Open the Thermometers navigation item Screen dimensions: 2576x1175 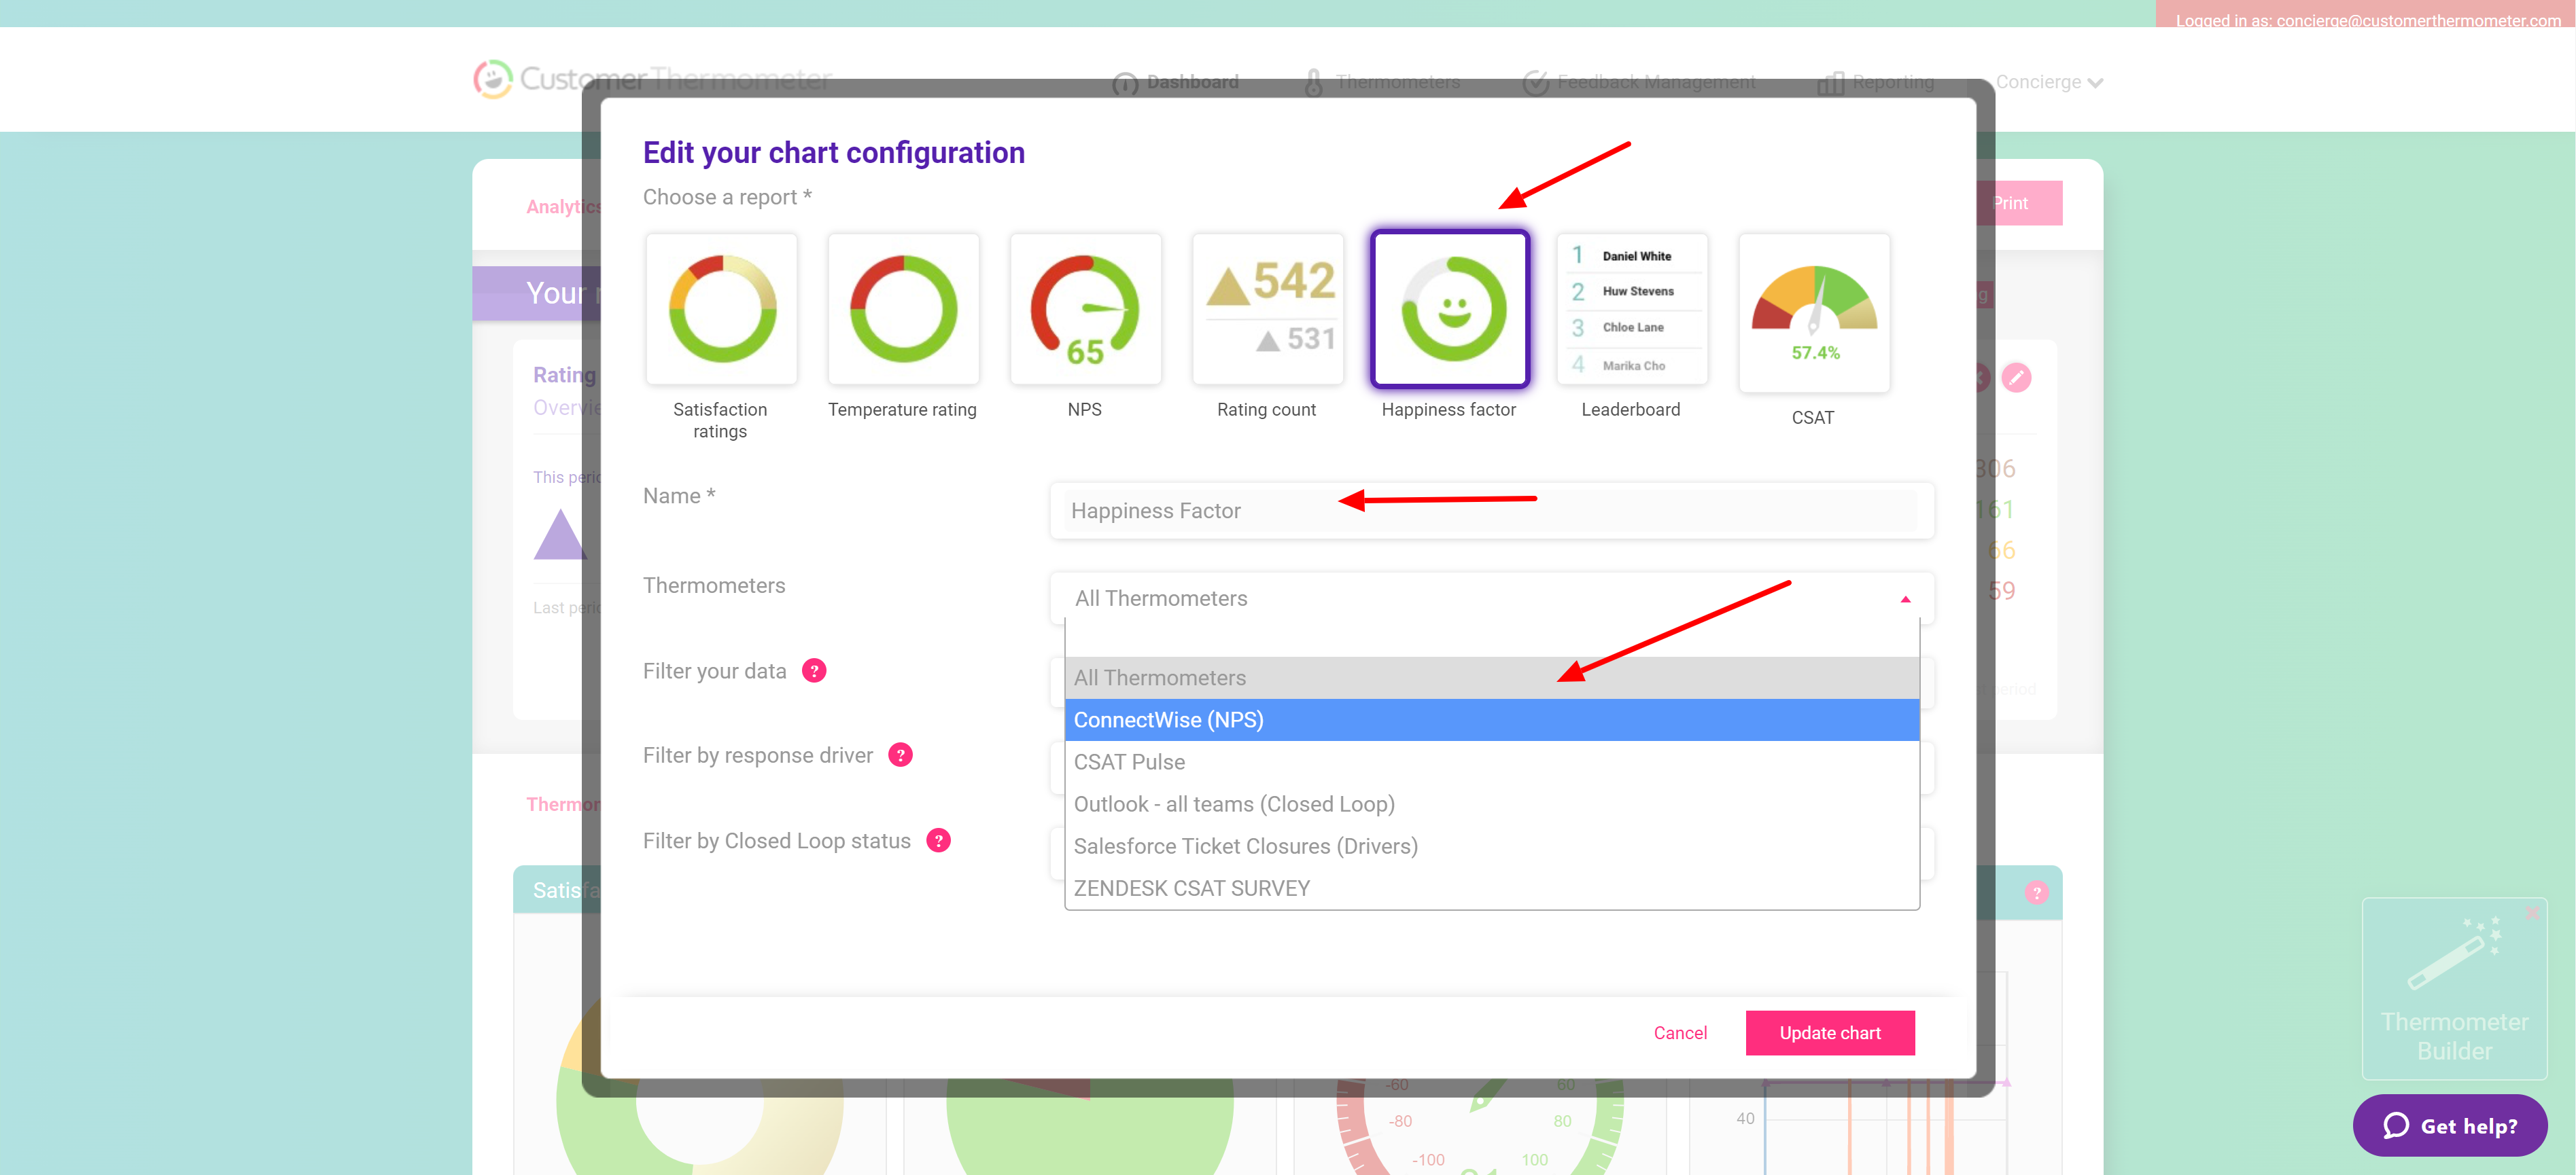click(1382, 82)
